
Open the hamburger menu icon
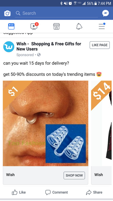click(102, 26)
